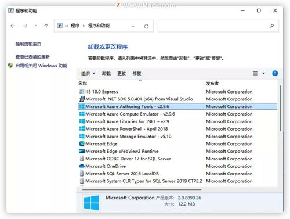Select Microsoft Edge entry
This screenshot has width=290, height=219.
(x=177, y=143)
